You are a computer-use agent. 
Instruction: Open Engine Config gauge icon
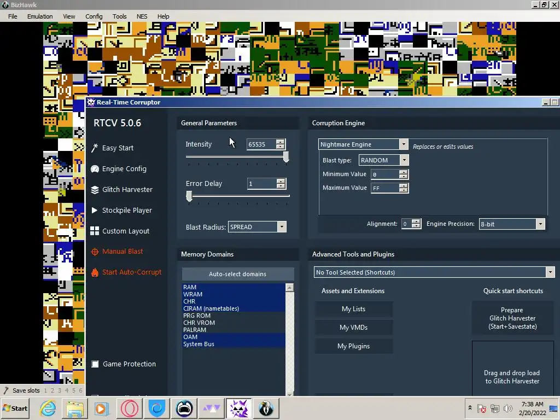click(95, 169)
